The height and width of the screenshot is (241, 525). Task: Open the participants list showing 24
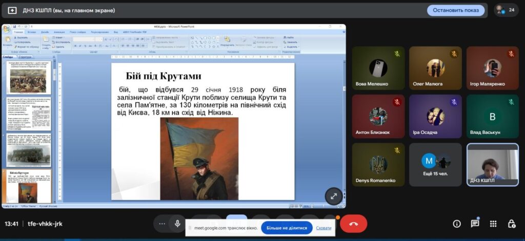click(505, 10)
